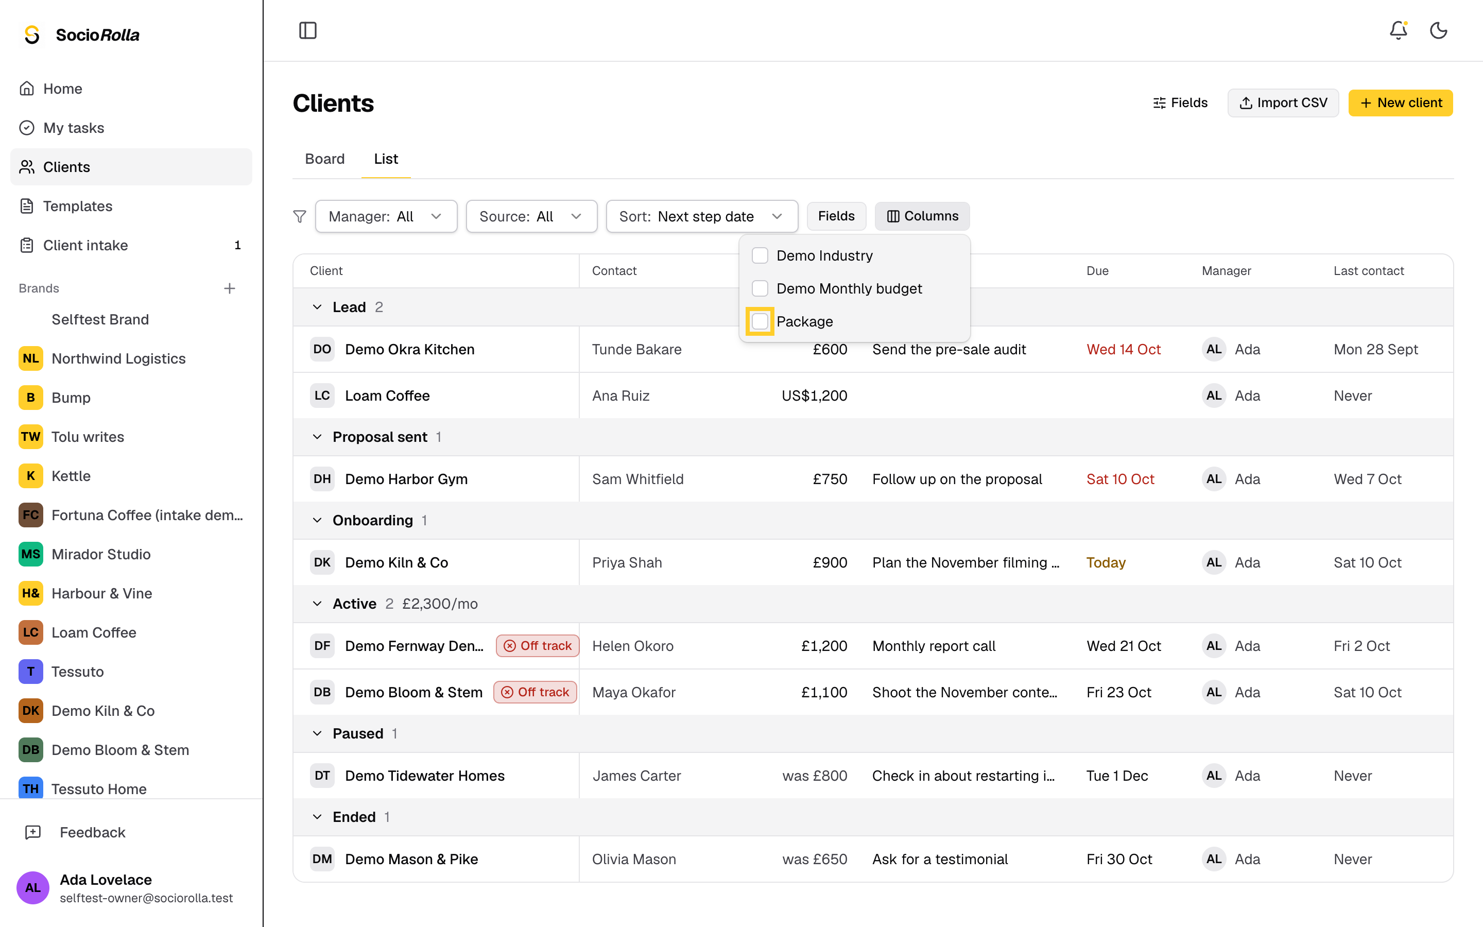Open Clients in the sidebar
Image resolution: width=1483 pixels, height=927 pixels.
131,167
